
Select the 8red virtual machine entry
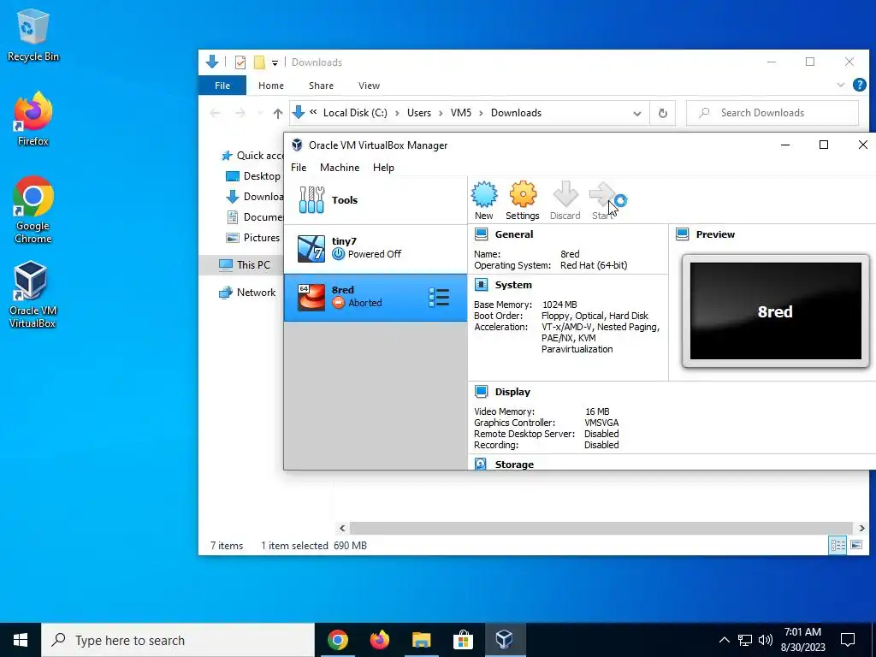coord(376,297)
